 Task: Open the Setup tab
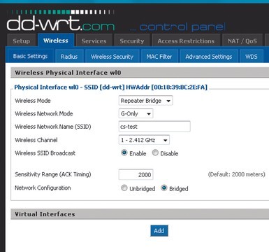pos(22,41)
